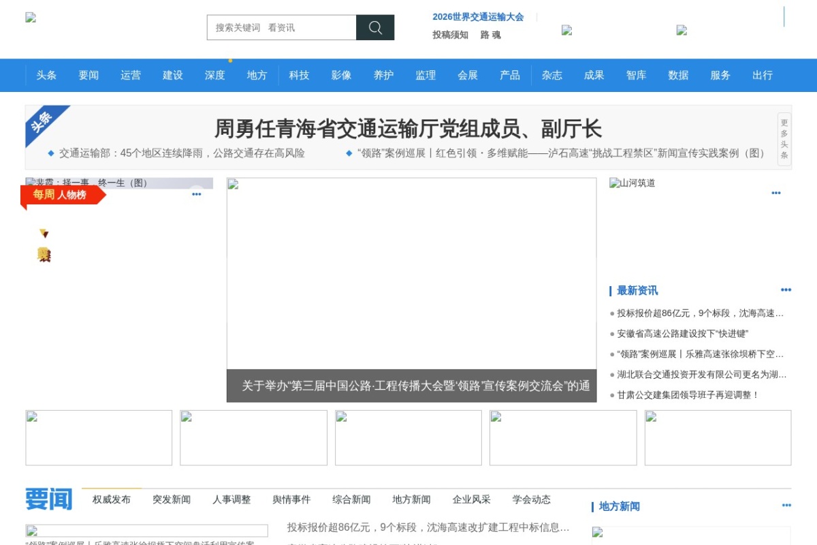This screenshot has height=545, width=817.
Task: Select the 综合新闻 tab
Action: point(351,499)
